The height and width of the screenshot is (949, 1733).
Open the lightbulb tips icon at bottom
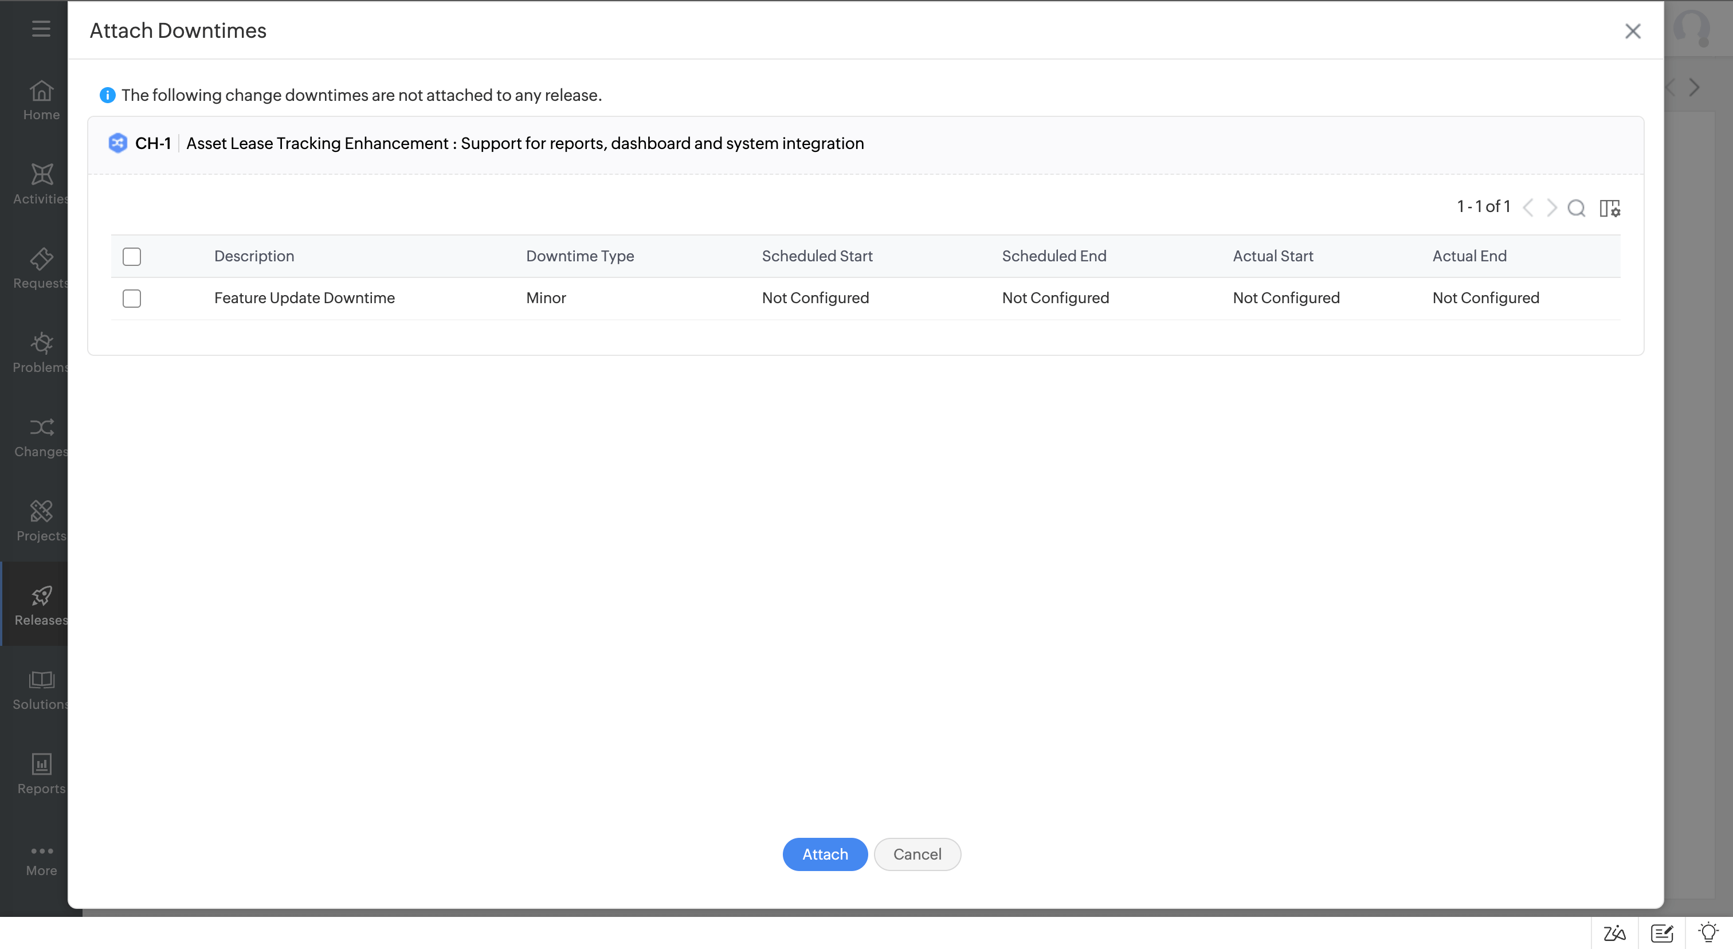[1708, 933]
